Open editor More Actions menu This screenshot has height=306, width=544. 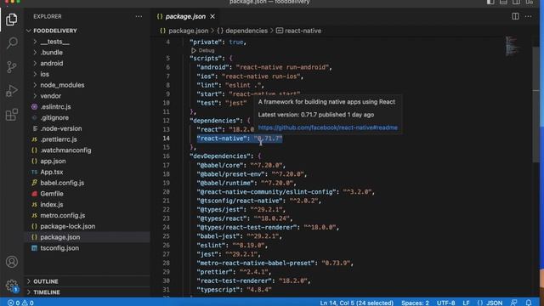528,16
